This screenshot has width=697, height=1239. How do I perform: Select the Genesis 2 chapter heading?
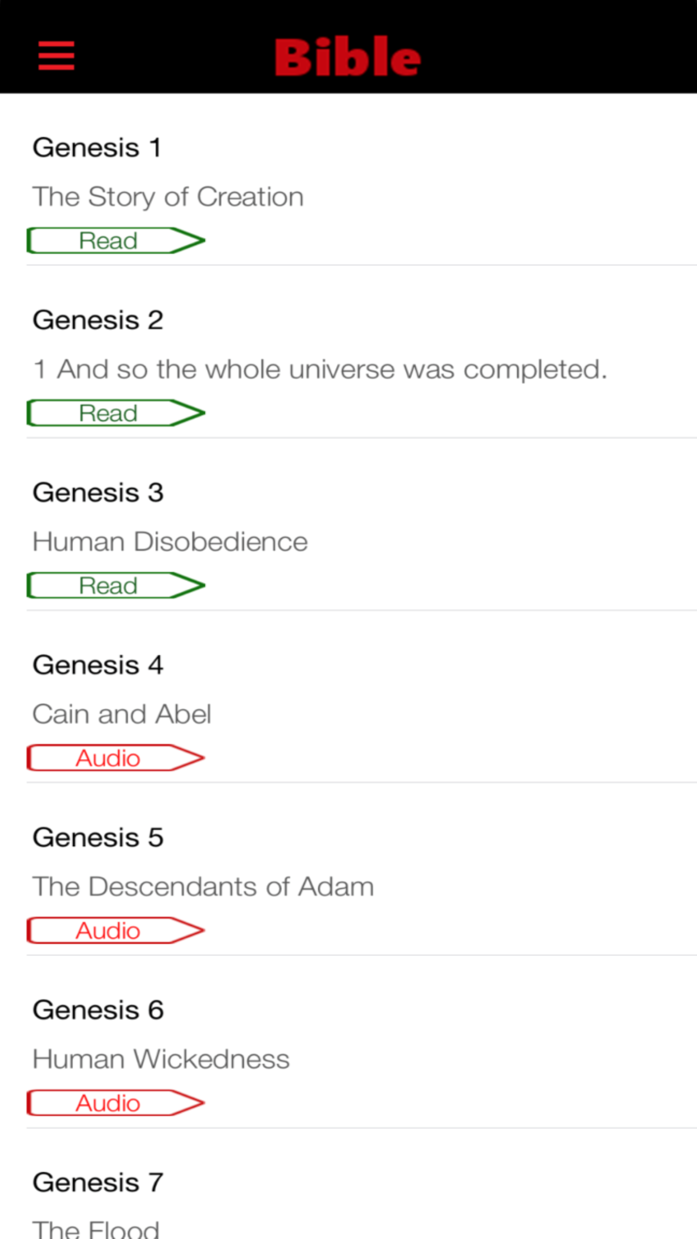[x=98, y=320]
